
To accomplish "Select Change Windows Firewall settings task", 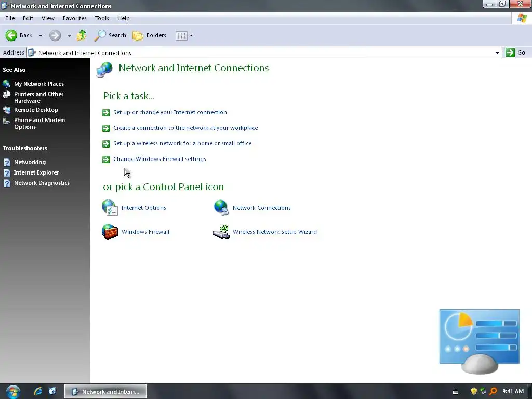I will [x=159, y=159].
